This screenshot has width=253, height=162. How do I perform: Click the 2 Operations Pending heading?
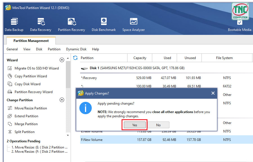(x=23, y=141)
